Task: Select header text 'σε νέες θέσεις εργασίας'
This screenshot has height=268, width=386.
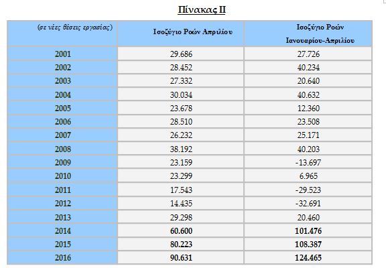Action: (x=75, y=27)
